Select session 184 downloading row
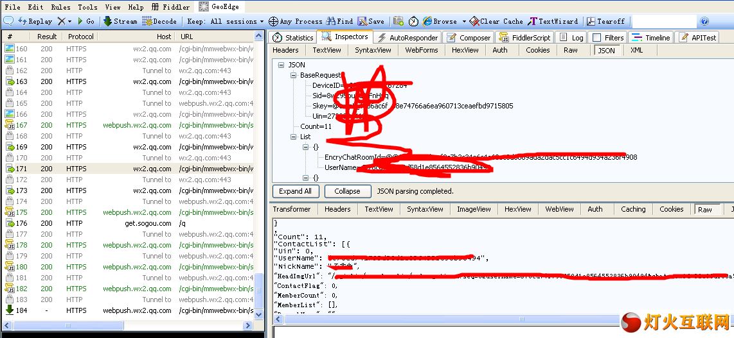734x338 pixels. click(129, 310)
